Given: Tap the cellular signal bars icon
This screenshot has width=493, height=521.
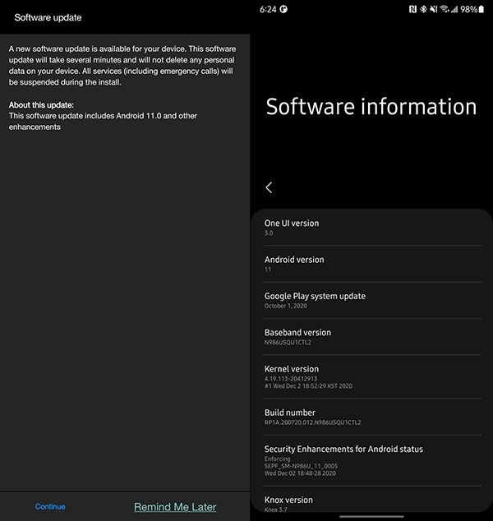Looking at the screenshot, I should [454, 9].
